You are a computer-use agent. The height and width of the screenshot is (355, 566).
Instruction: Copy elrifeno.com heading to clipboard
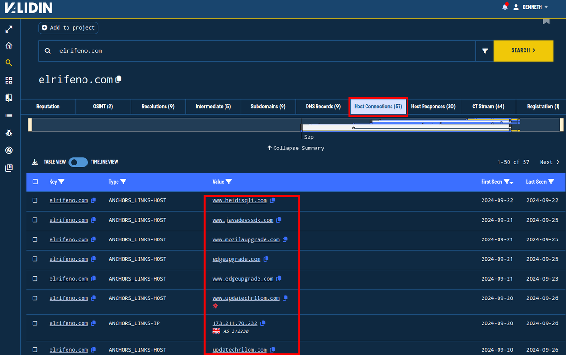[x=118, y=79]
